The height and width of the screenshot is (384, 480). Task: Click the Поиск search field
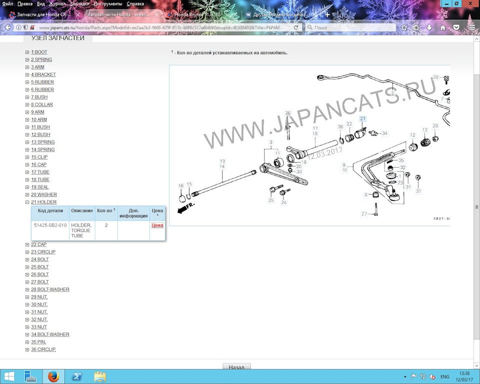[350, 27]
